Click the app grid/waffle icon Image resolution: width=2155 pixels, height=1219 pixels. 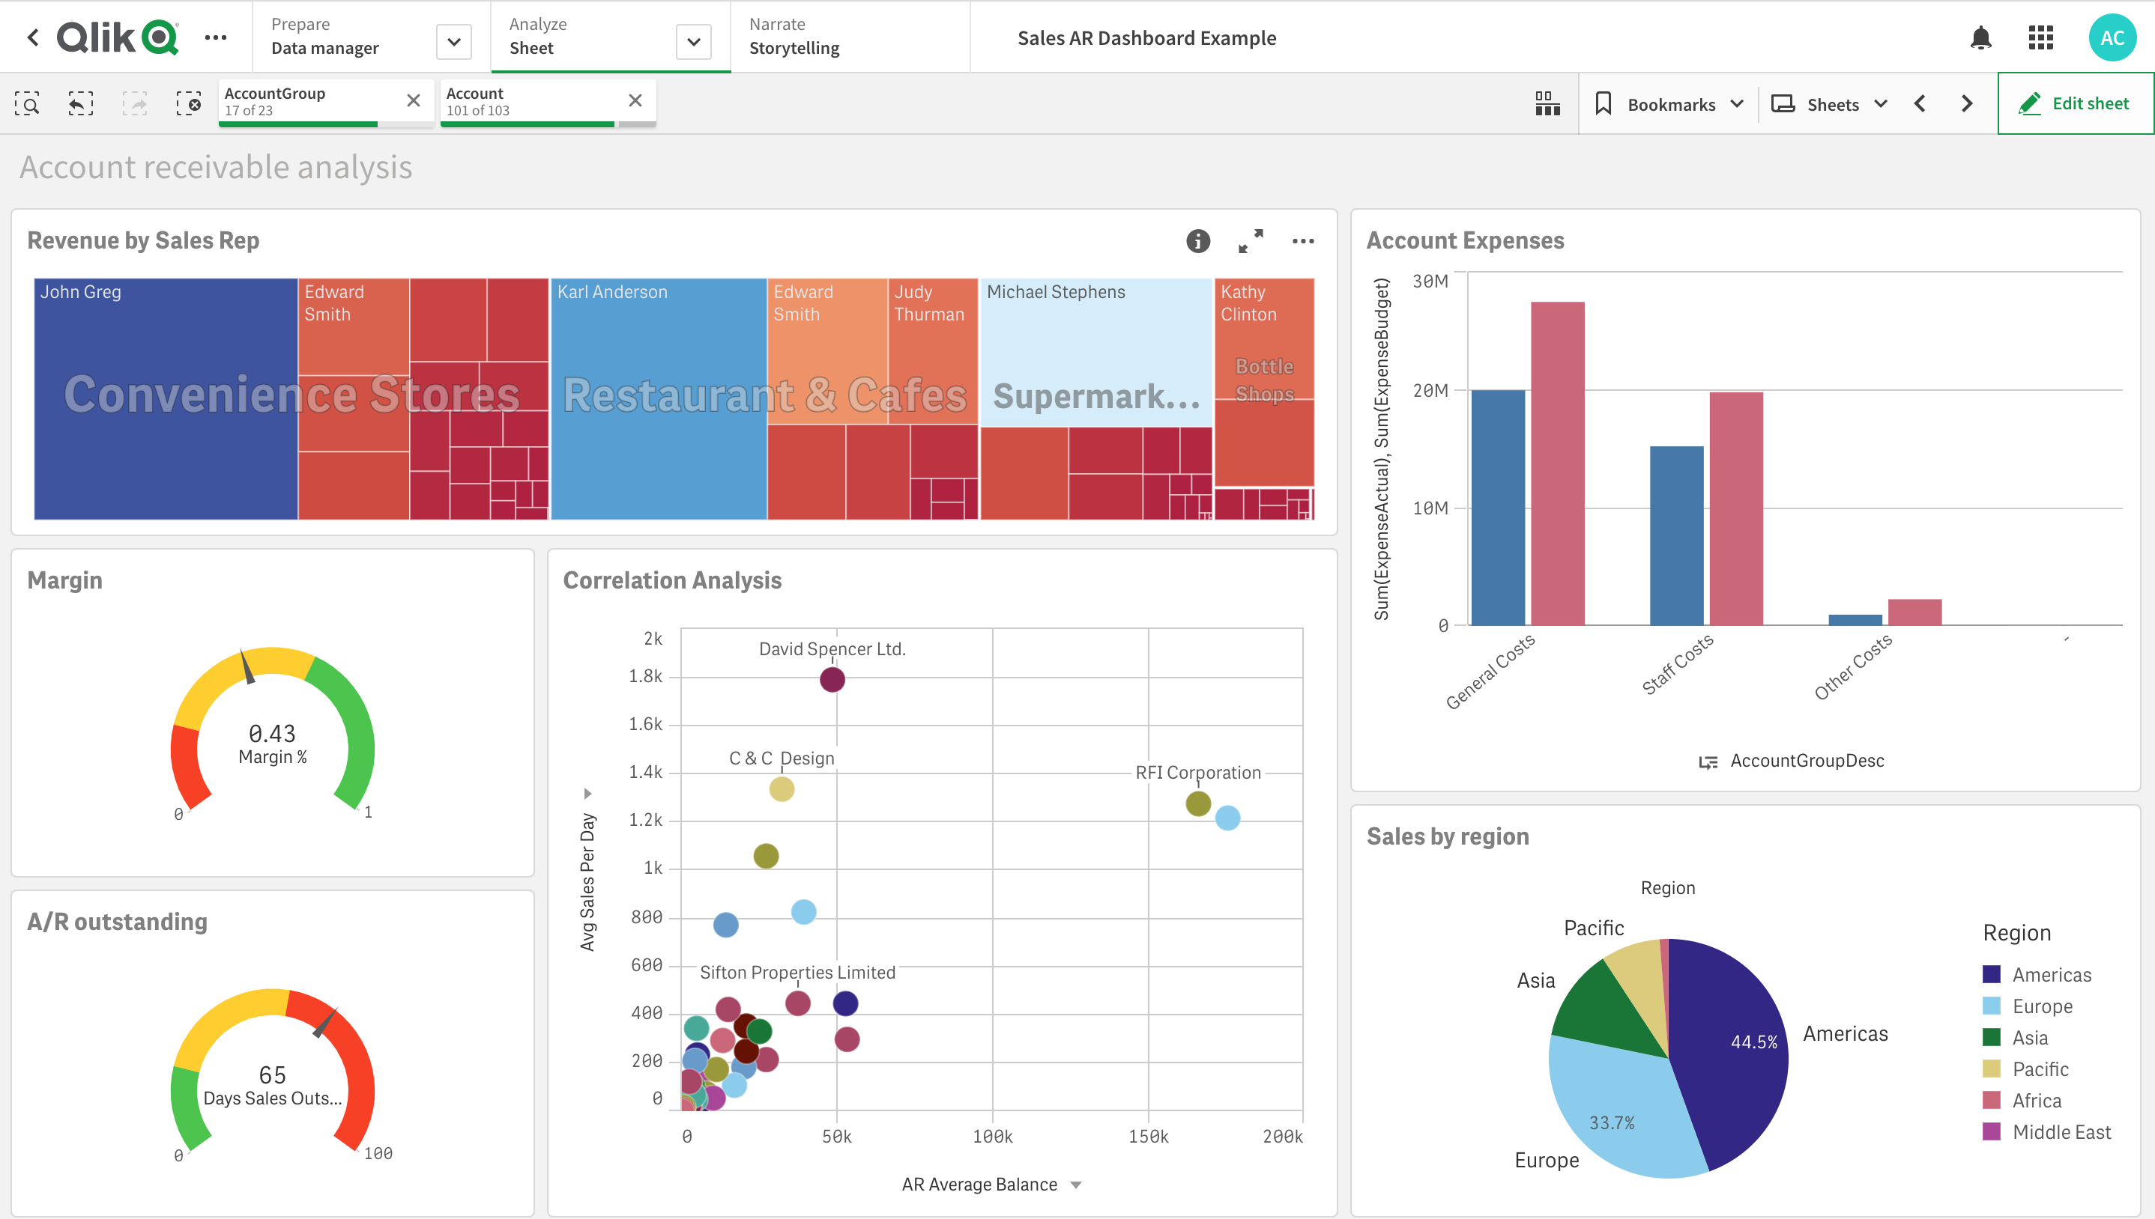2043,38
